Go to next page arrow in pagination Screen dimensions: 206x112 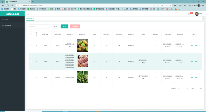187,88
